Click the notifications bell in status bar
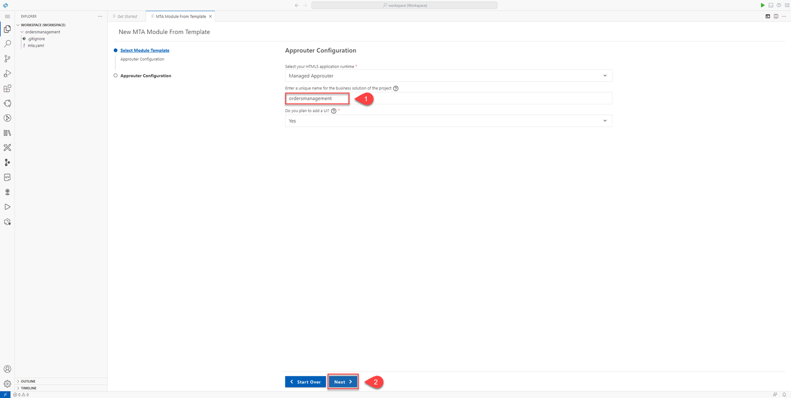This screenshot has width=791, height=398. [x=784, y=395]
